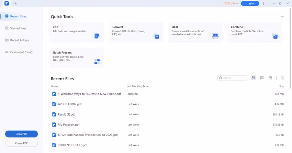
Task: Expand Quick Tools more options ellipsis
Action: coord(282,16)
